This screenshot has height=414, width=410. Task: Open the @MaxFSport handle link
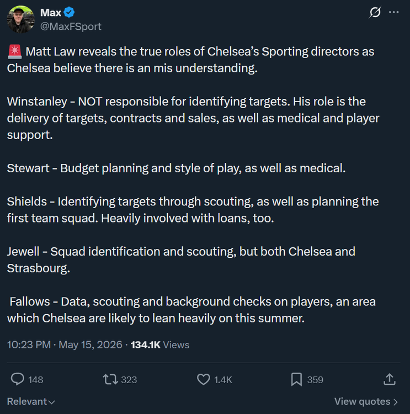(x=71, y=26)
